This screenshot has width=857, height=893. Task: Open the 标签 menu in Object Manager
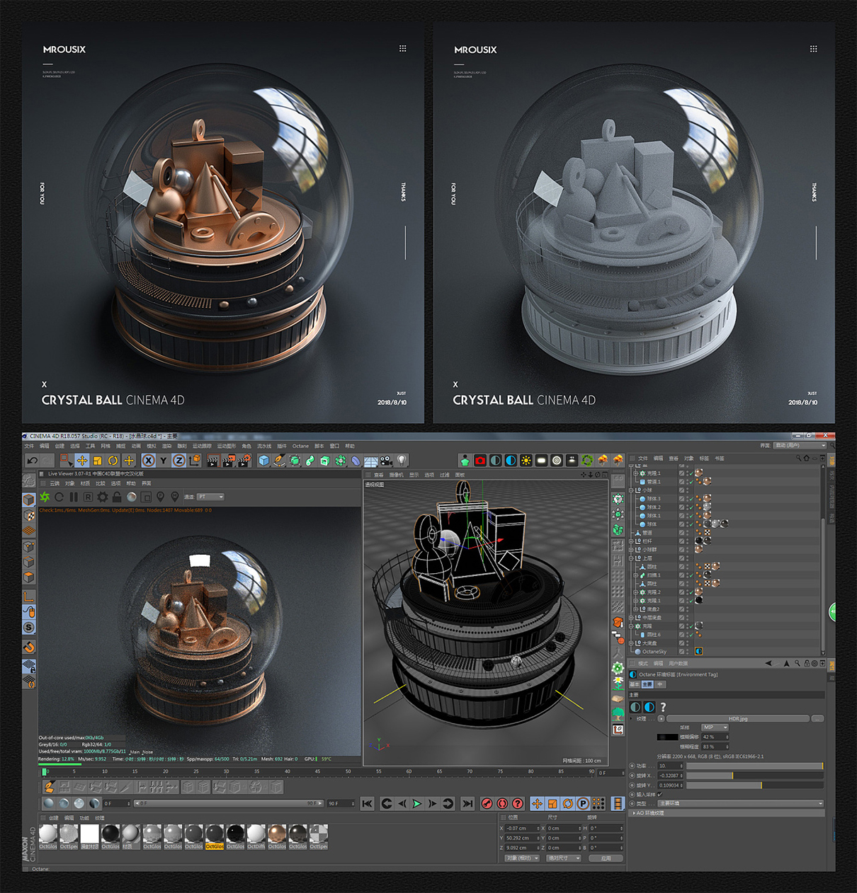click(x=704, y=459)
